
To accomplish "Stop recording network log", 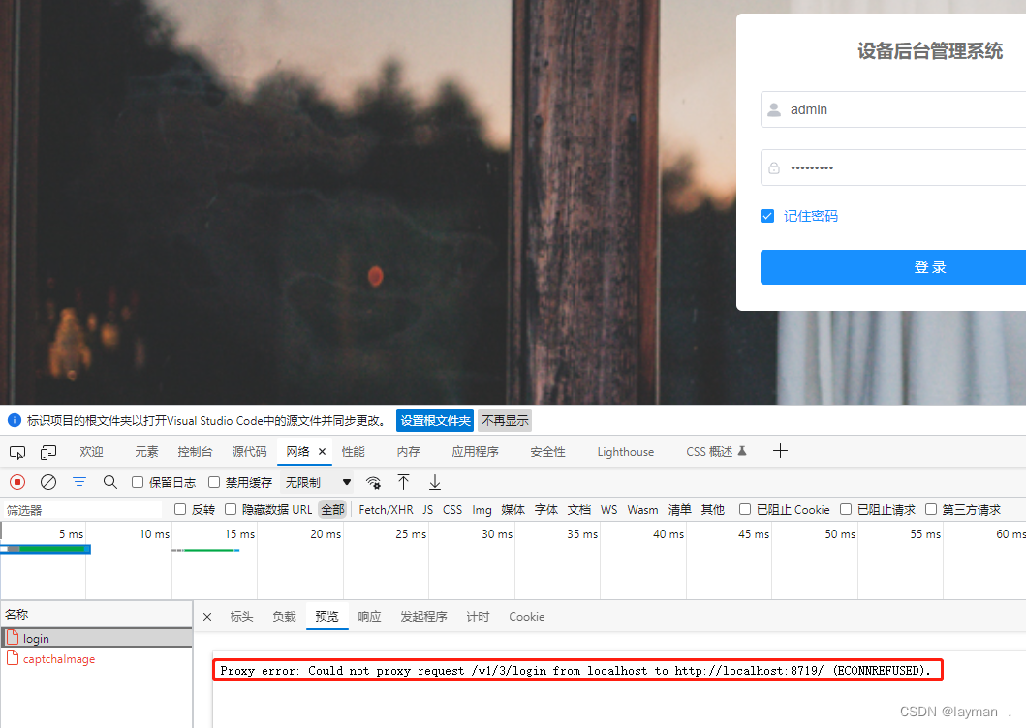I will click(17, 483).
